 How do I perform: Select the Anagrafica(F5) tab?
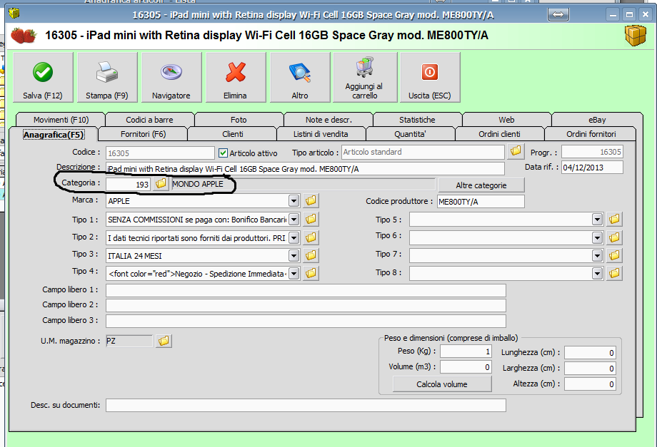click(54, 135)
